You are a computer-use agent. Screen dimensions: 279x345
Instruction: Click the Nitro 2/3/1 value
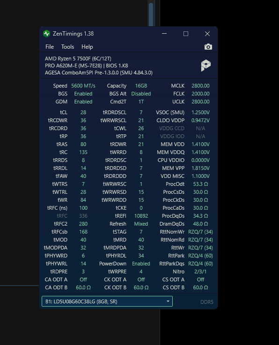coord(200,272)
